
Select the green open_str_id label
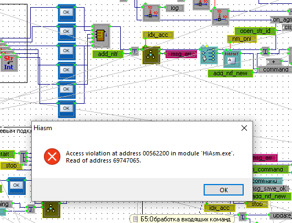tap(255, 31)
